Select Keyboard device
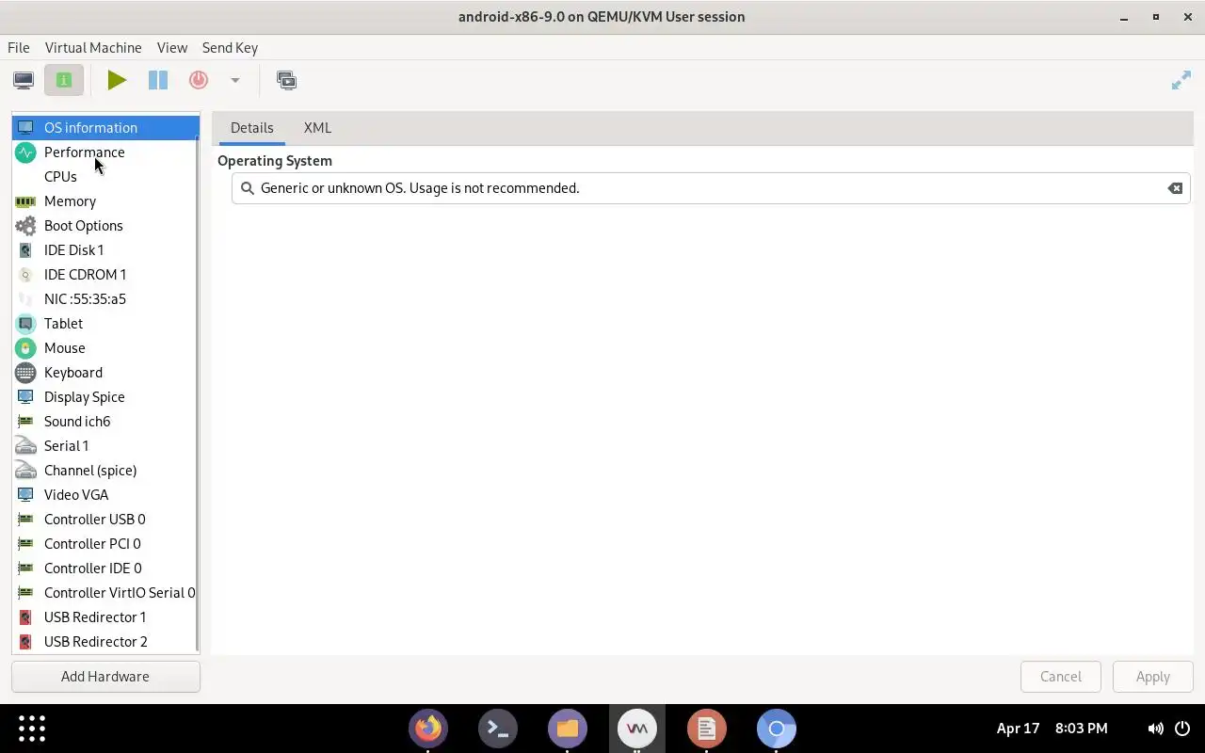This screenshot has height=753, width=1205. 105,372
